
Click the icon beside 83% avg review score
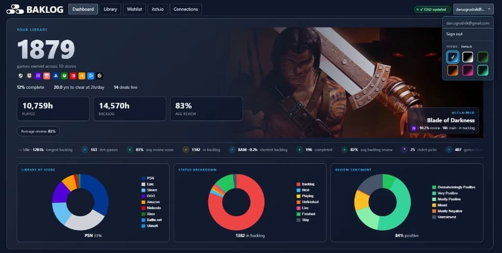point(129,150)
